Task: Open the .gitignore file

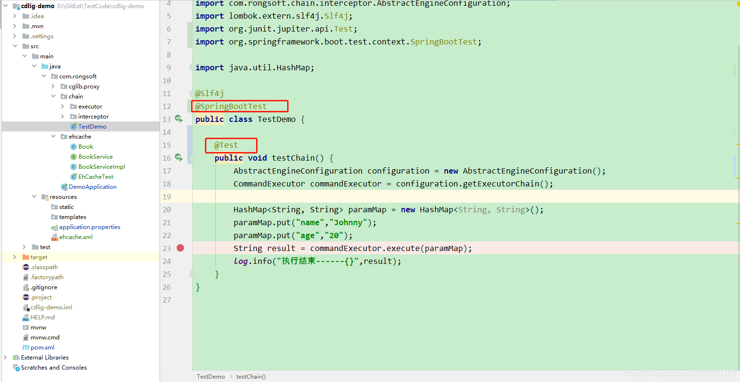Action: point(43,287)
